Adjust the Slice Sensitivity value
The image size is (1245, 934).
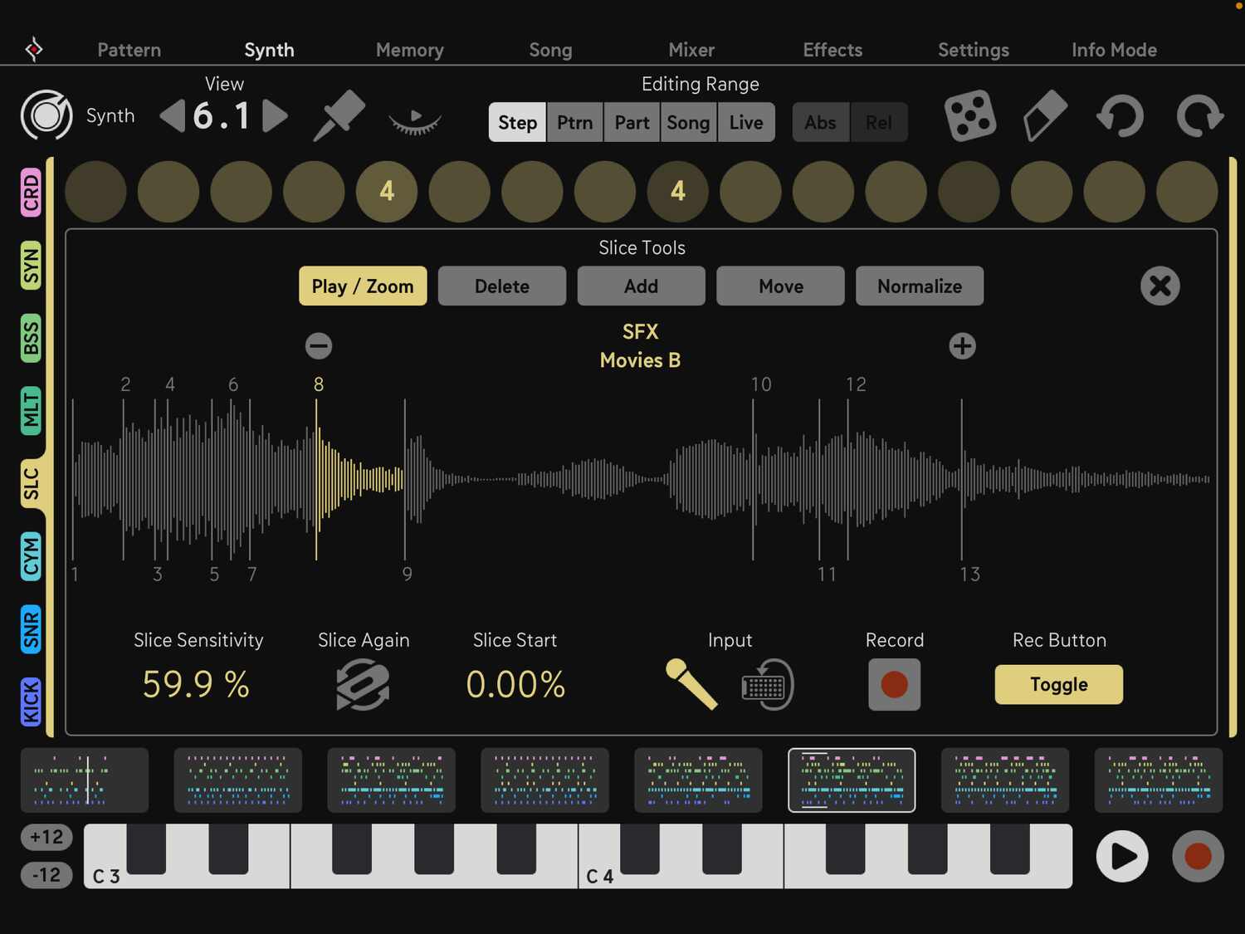(196, 684)
